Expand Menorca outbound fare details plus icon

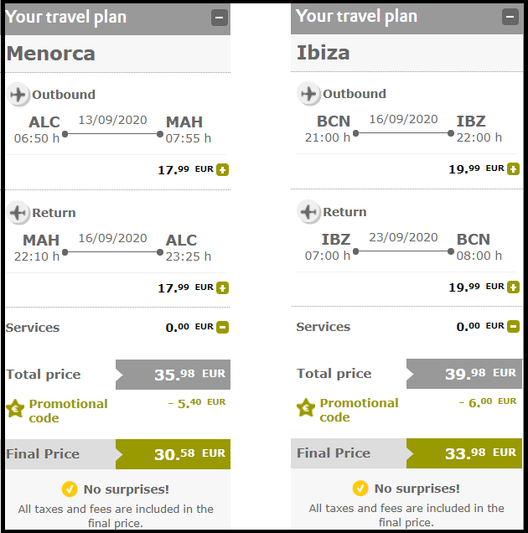222,169
